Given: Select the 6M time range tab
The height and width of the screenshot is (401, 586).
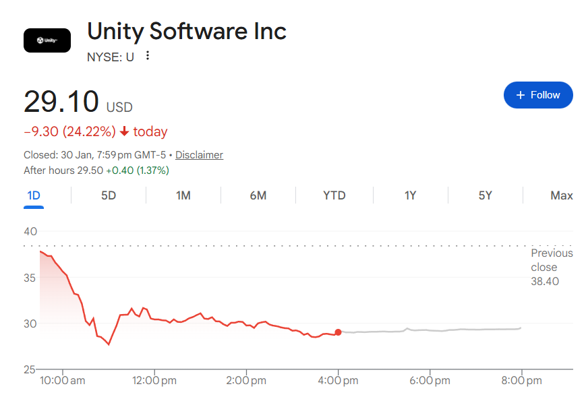Looking at the screenshot, I should [x=258, y=195].
